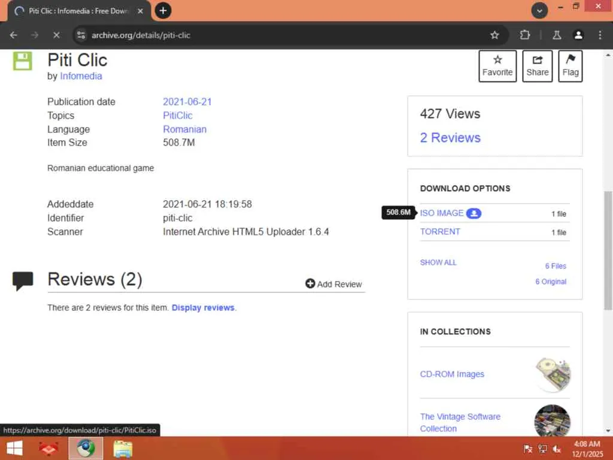Open the Infomedia creator link
This screenshot has width=613, height=460.
pyautogui.click(x=81, y=76)
